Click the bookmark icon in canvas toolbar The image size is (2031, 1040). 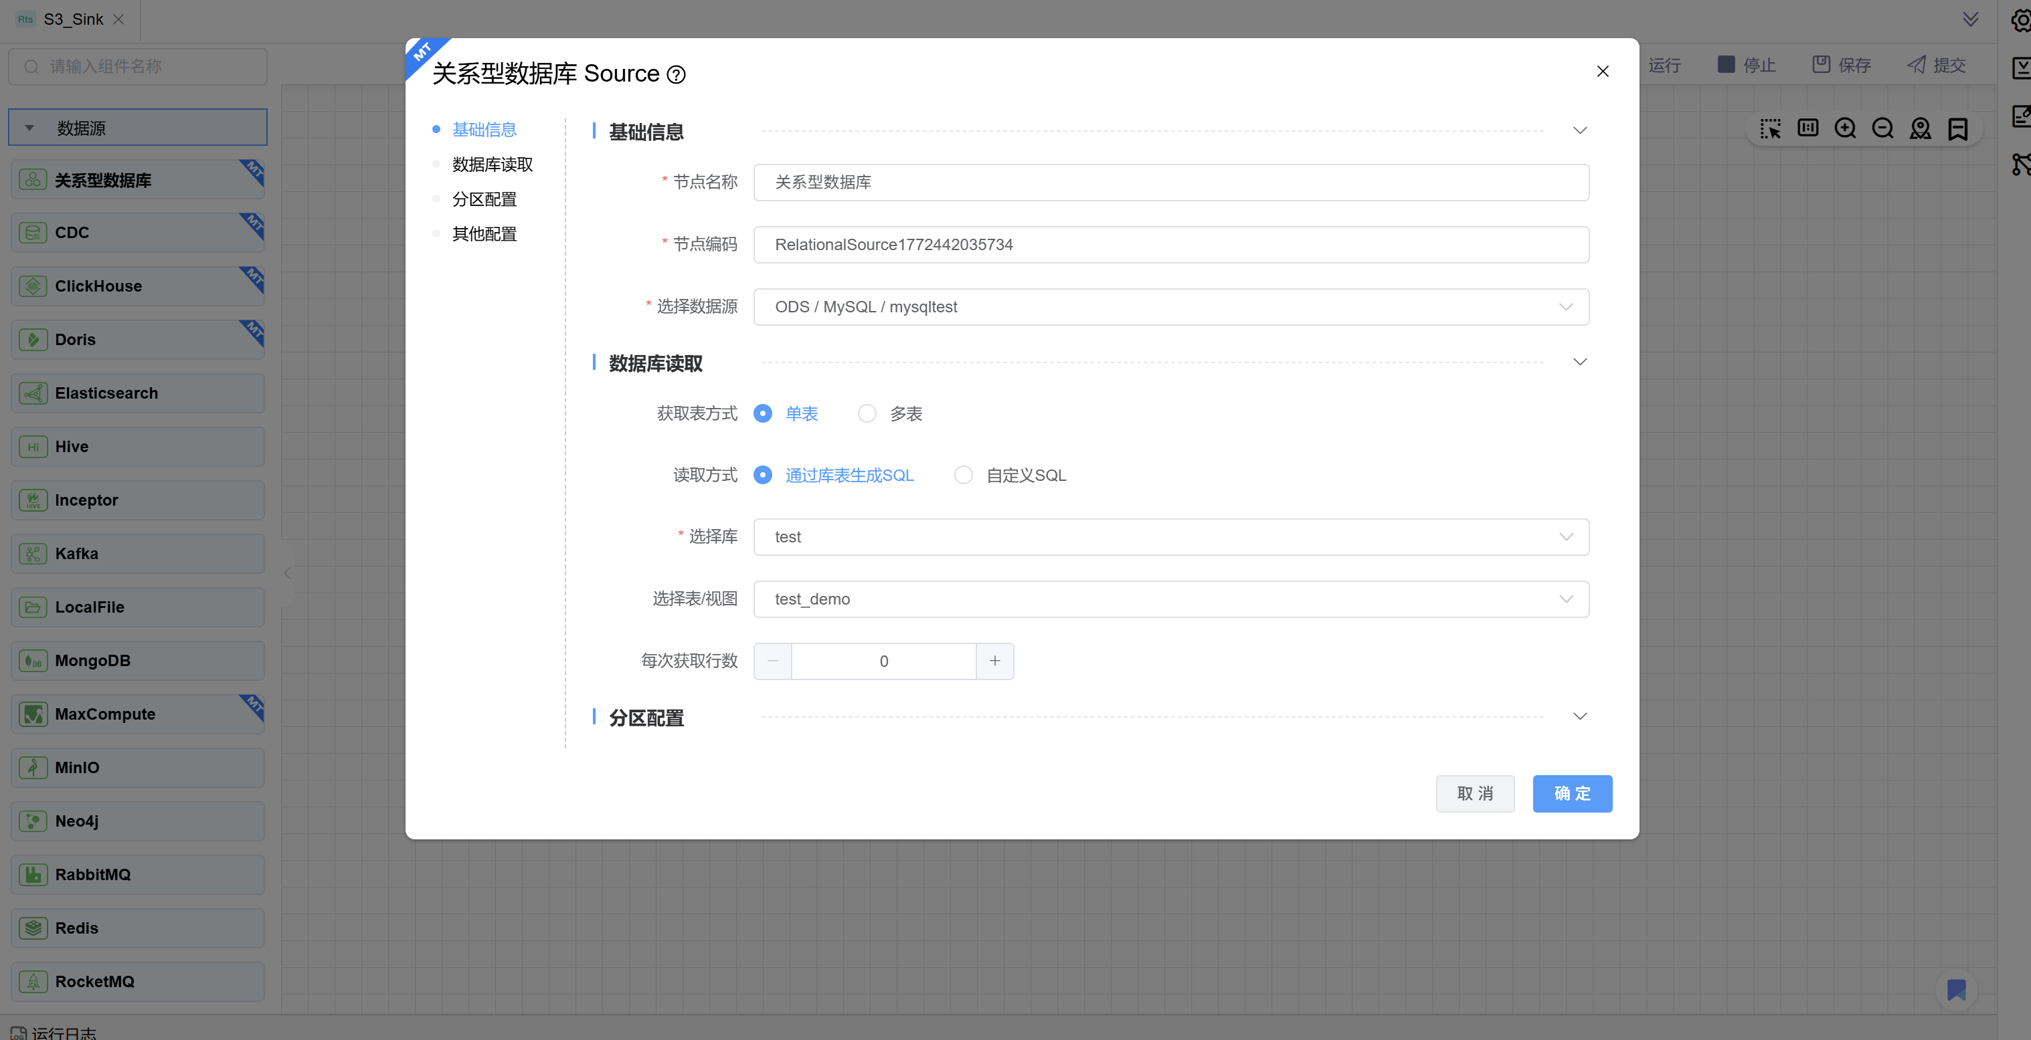(1959, 128)
